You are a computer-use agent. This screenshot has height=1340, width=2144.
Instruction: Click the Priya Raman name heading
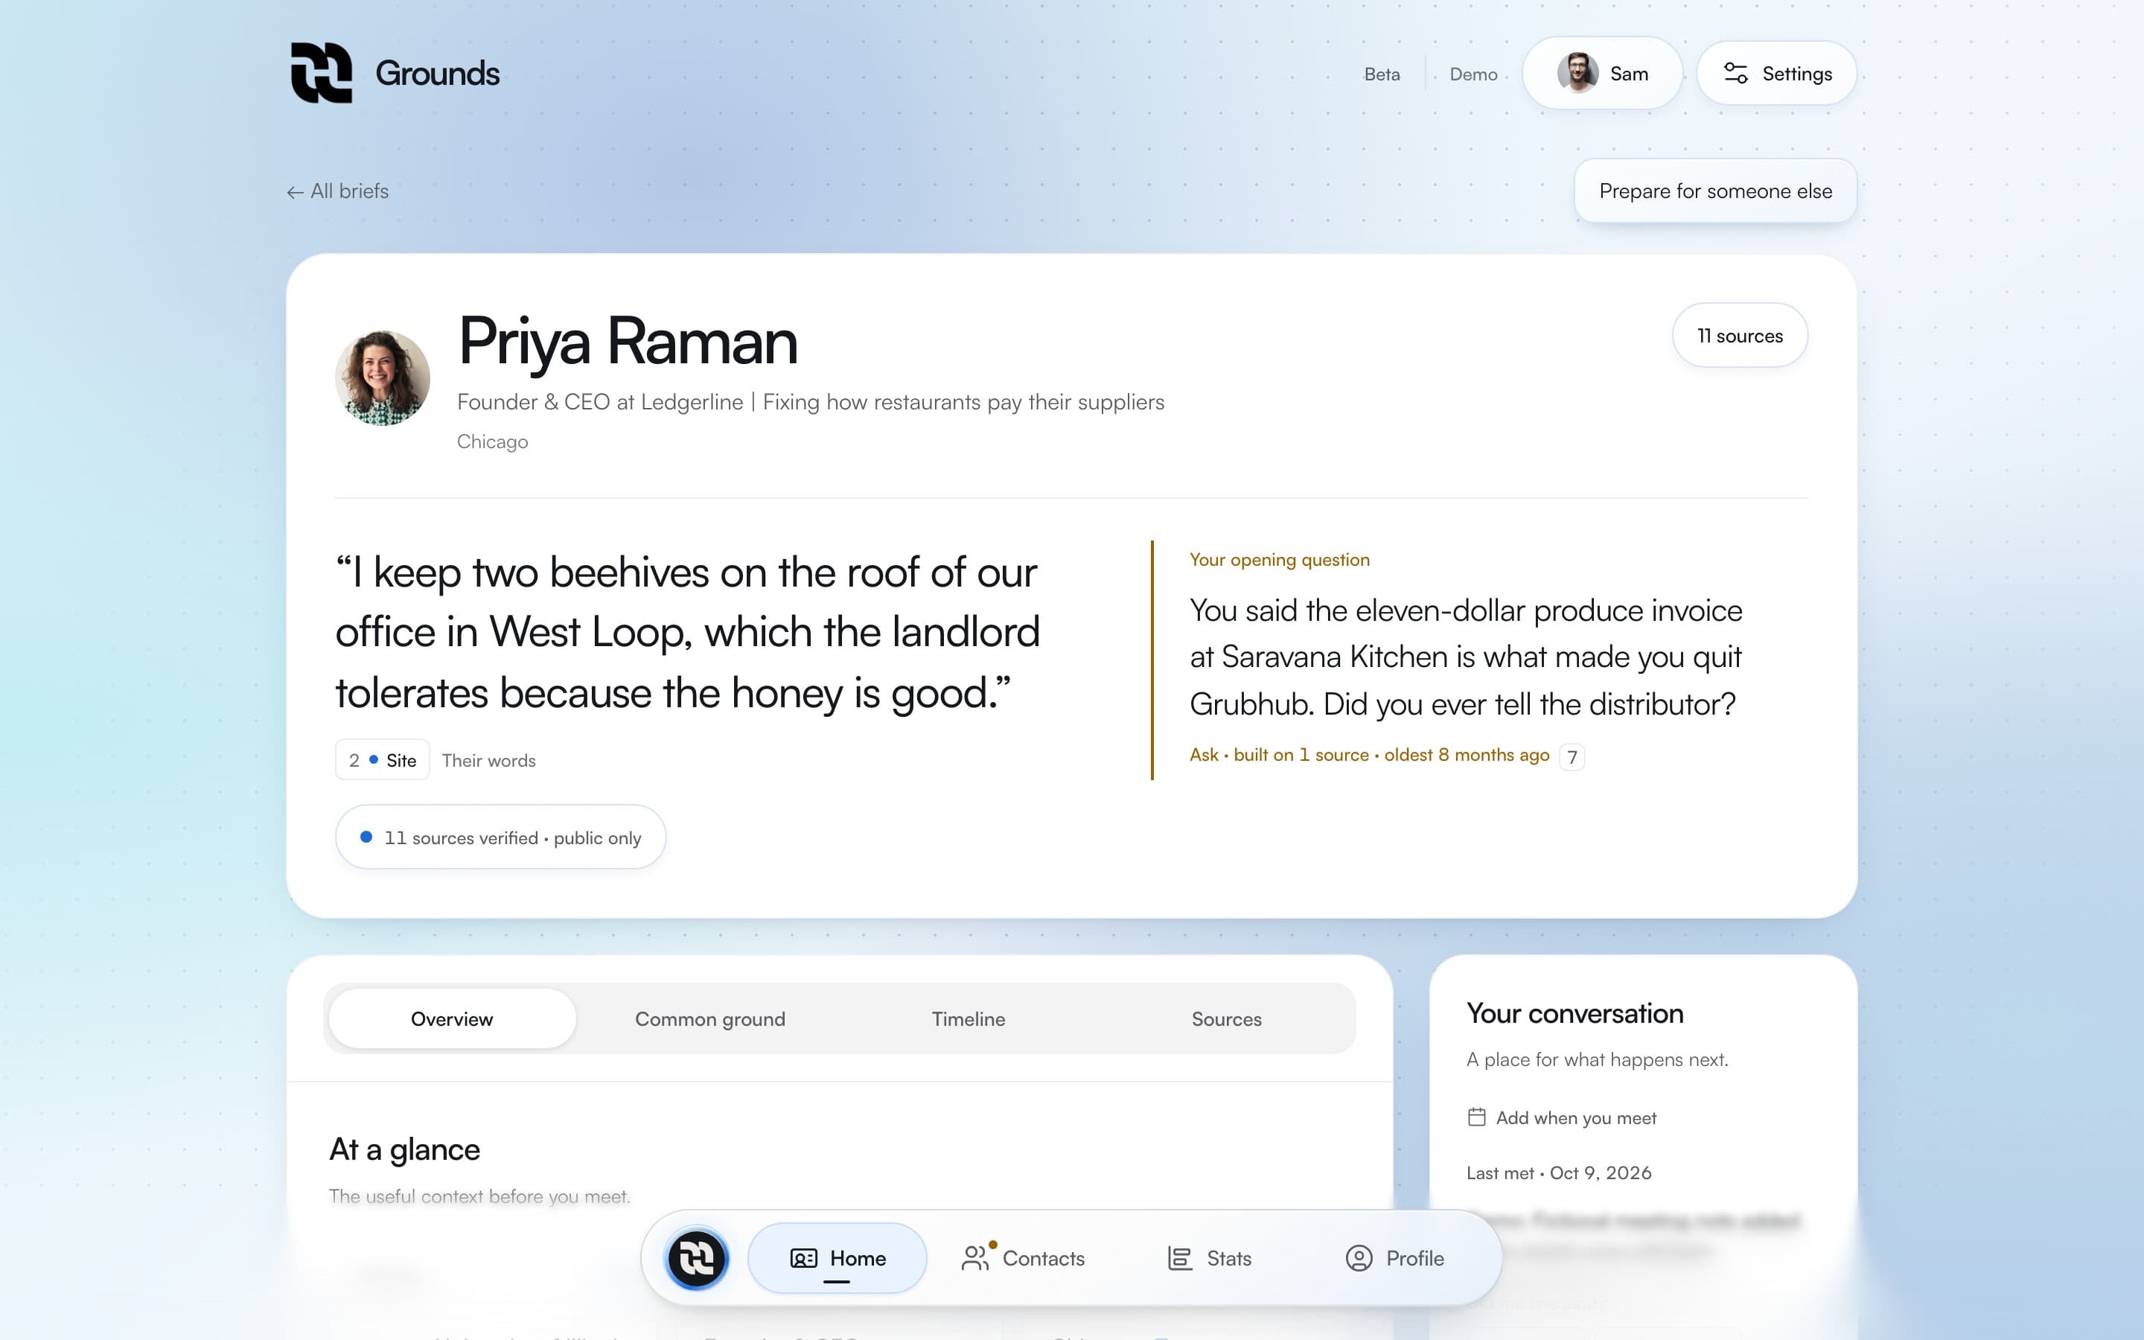click(x=628, y=341)
